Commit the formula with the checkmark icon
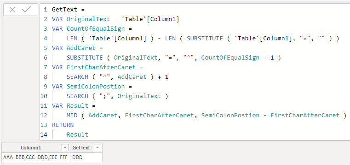The height and width of the screenshot is (165, 350). pos(26,9)
